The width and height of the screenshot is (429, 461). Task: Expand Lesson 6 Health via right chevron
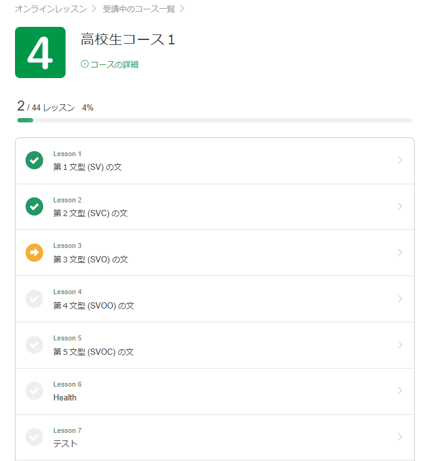400,391
